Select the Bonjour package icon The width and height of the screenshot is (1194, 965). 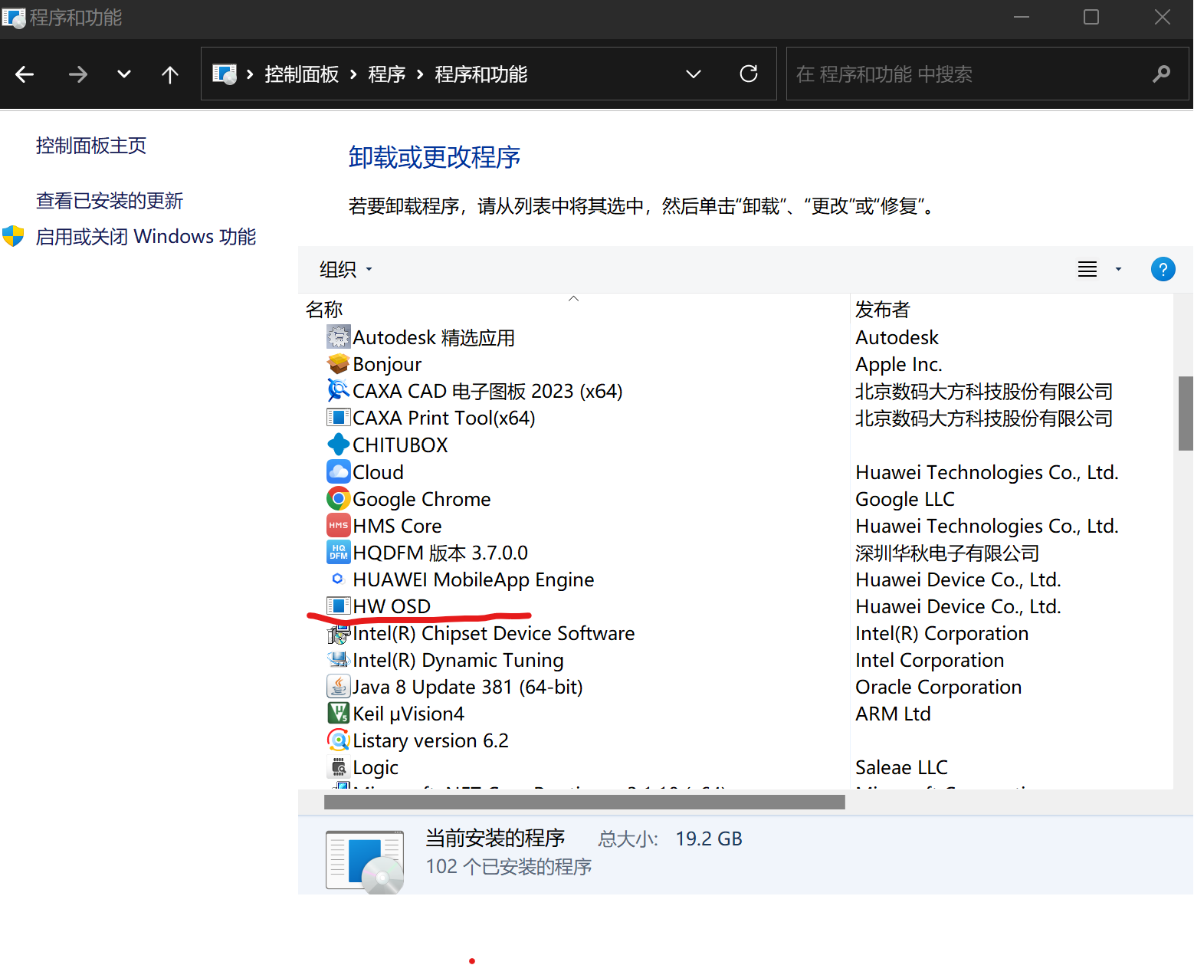pyautogui.click(x=339, y=363)
